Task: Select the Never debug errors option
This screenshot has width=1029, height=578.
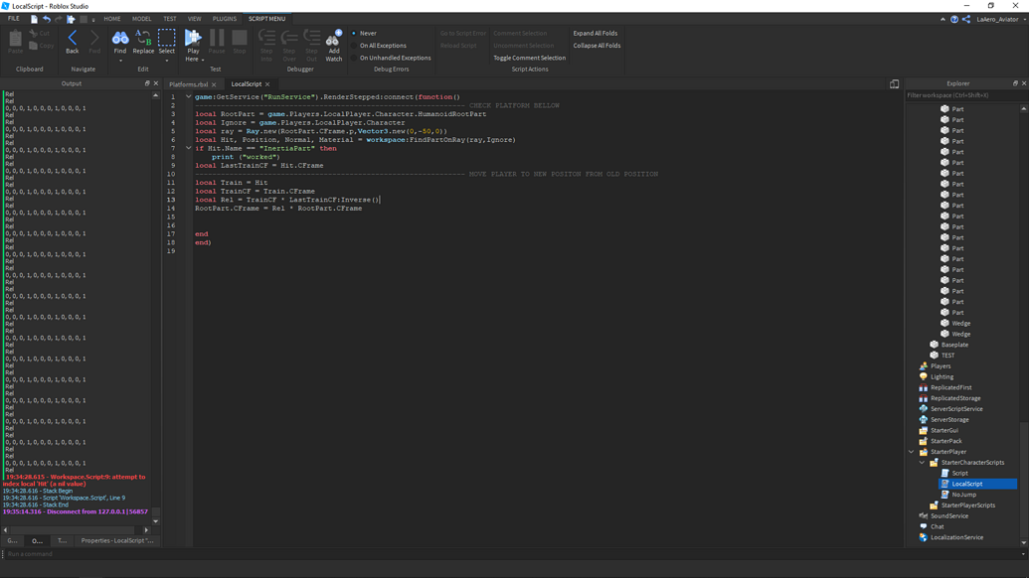Action: [364, 33]
